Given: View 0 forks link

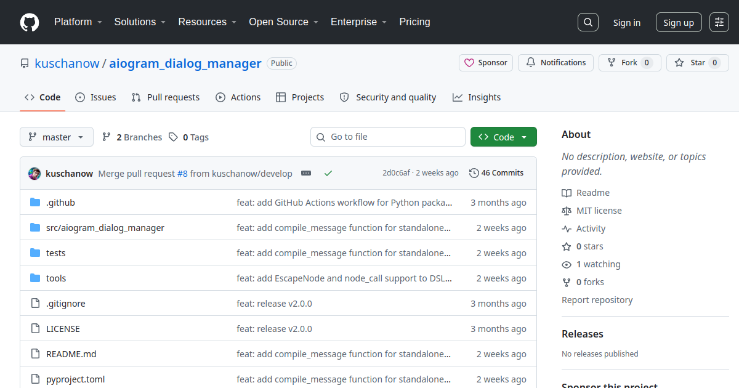Looking at the screenshot, I should [583, 282].
